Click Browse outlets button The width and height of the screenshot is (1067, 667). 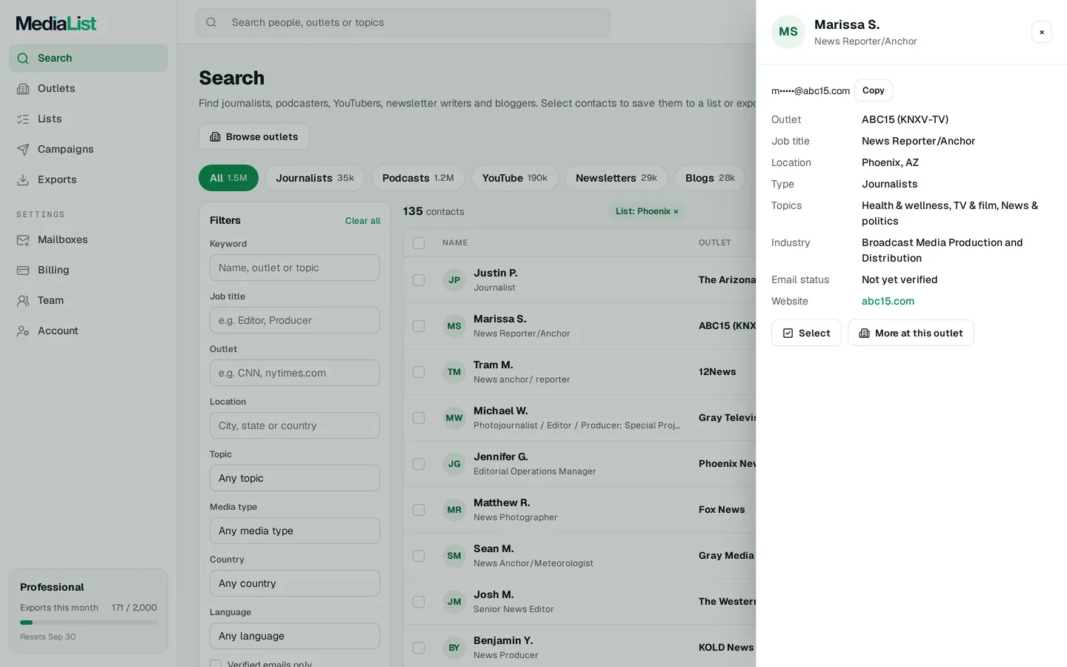253,136
